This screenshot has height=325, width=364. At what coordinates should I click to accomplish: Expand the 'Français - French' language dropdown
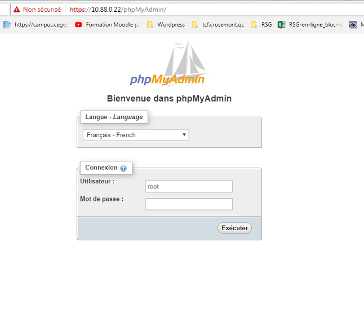click(x=136, y=135)
